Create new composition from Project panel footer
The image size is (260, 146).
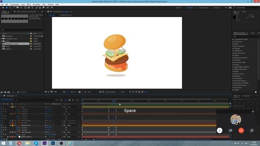9,92
